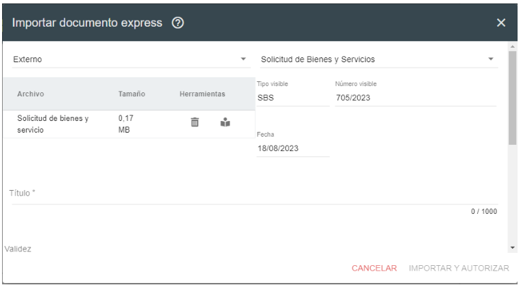Open the document reader icon in Herramientas
The image size is (521, 285).
(x=223, y=123)
